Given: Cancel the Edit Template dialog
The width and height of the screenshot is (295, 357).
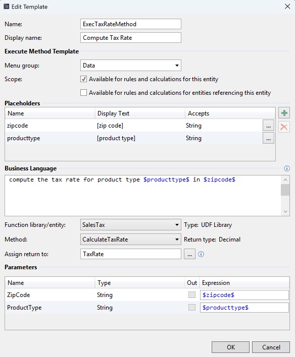Looking at the screenshot, I should pos(271,347).
